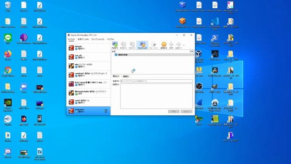The image size is (291, 164).
Task: Click the Start arrow toolbar icon
Action: point(178,45)
